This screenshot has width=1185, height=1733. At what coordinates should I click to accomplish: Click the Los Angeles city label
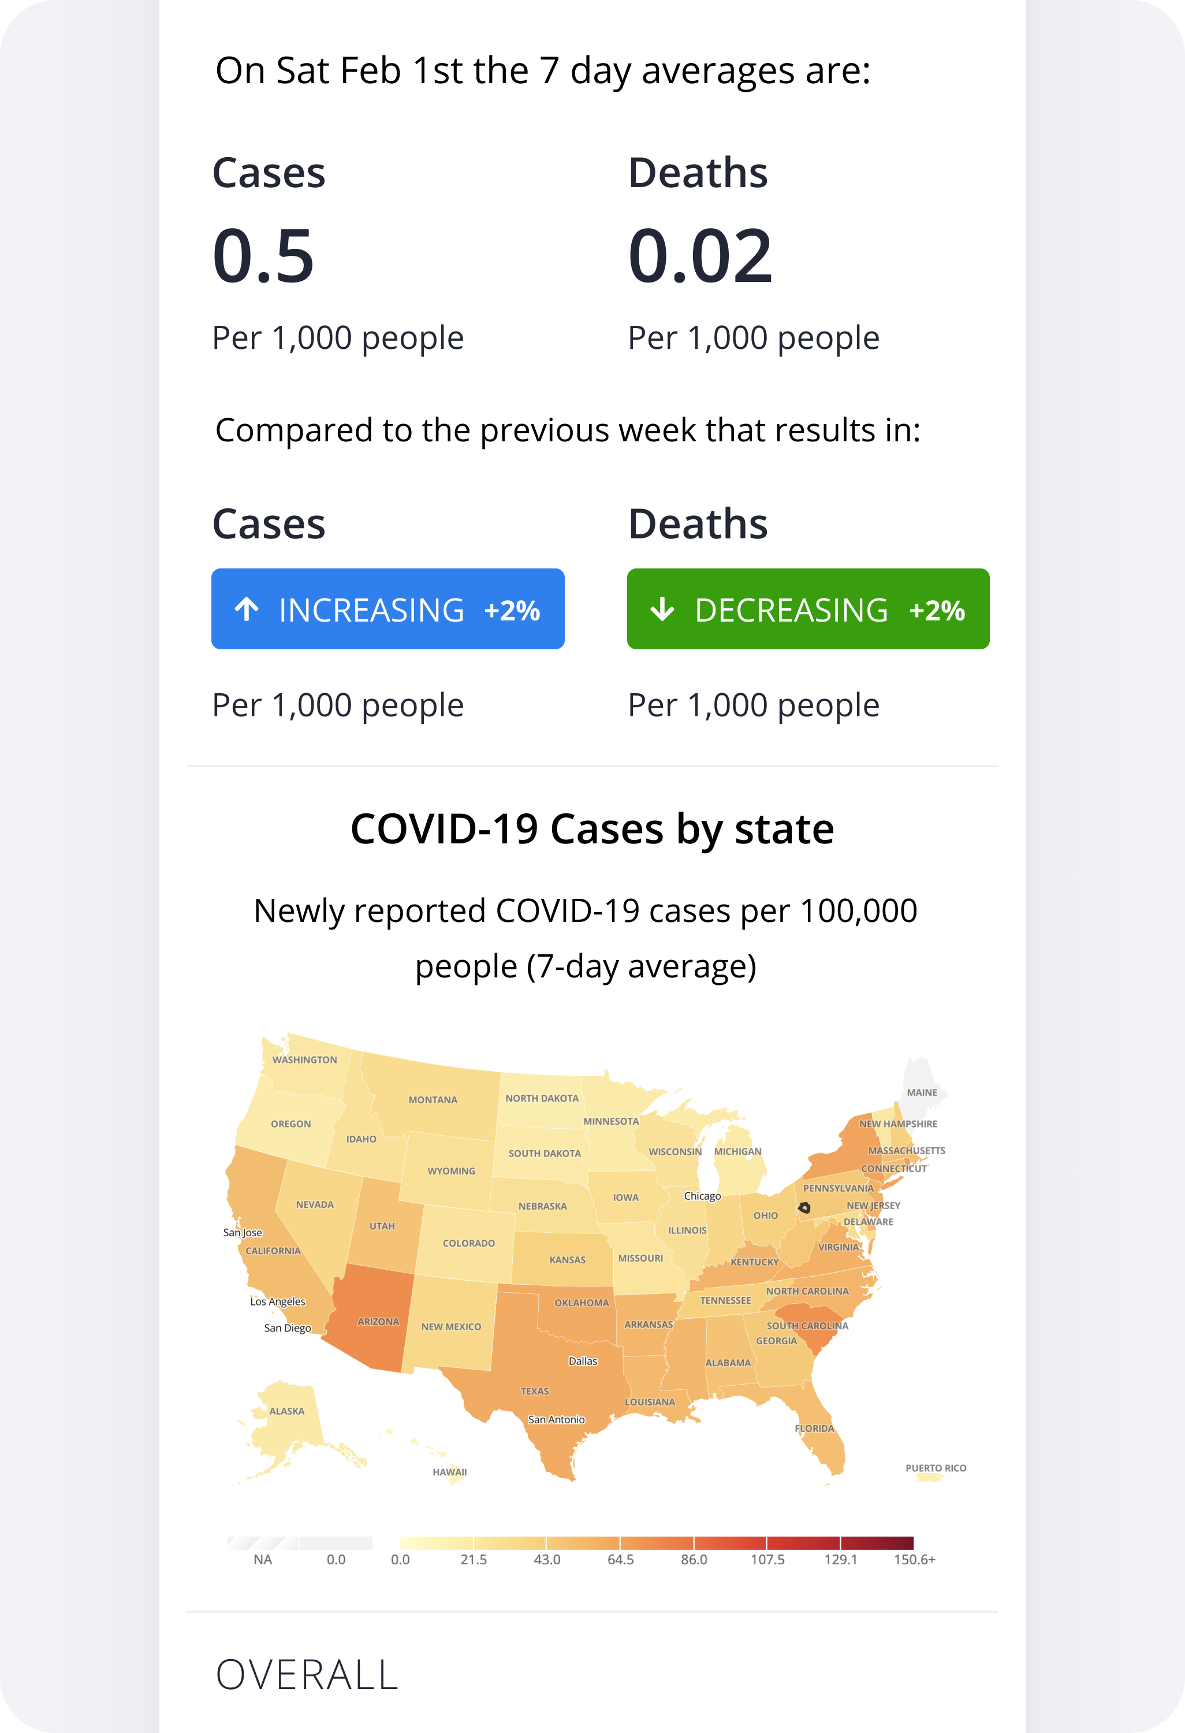tap(277, 1301)
